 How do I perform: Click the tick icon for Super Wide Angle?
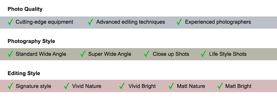click(83, 54)
